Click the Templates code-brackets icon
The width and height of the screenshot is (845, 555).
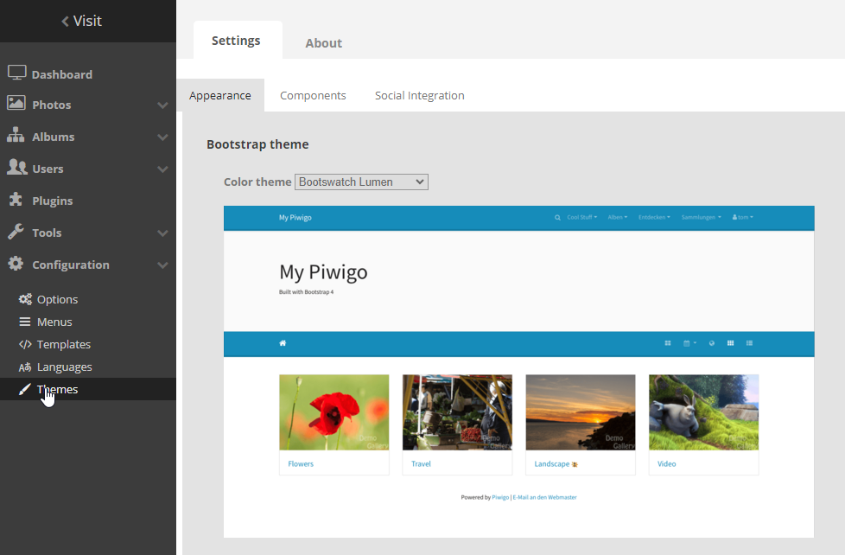pyautogui.click(x=25, y=344)
